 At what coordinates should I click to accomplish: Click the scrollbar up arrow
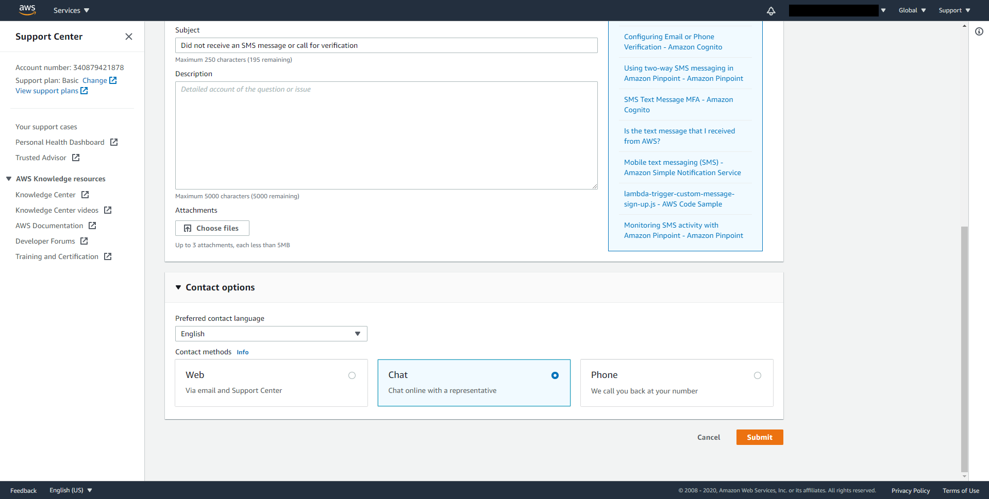pyautogui.click(x=964, y=26)
